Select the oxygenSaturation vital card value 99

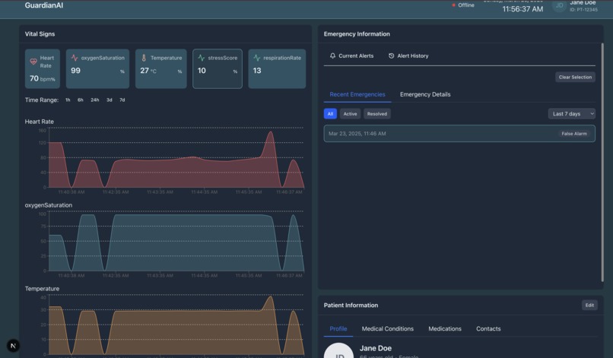click(75, 71)
